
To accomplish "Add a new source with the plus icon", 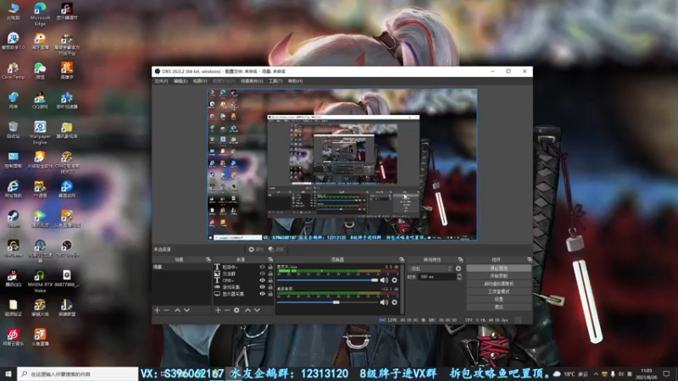I will pyautogui.click(x=218, y=310).
